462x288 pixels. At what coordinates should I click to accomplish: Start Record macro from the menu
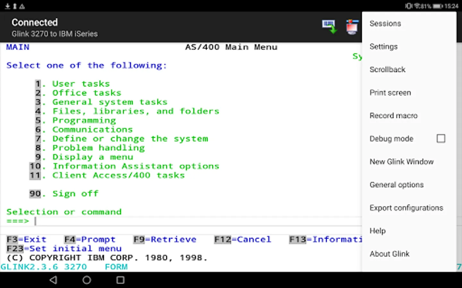(409, 116)
